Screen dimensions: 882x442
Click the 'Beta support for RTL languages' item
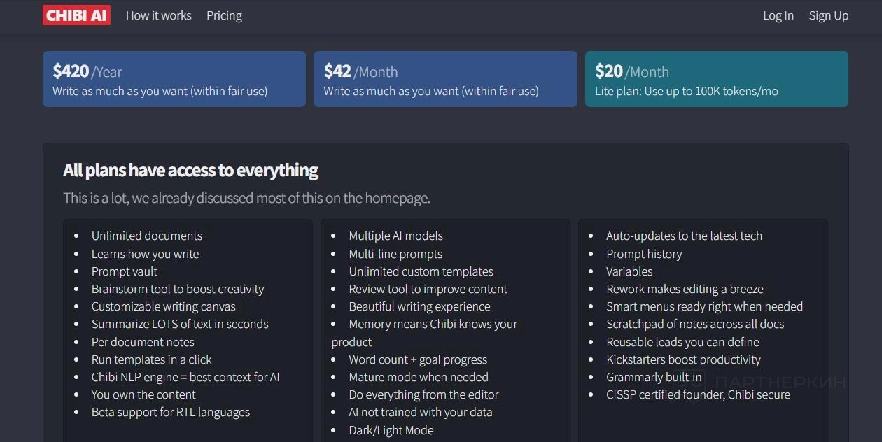point(171,412)
